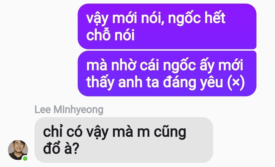Screen dimensions: 275x167
Task: Click "đổ à?" in the gray message
Action: pos(61,149)
